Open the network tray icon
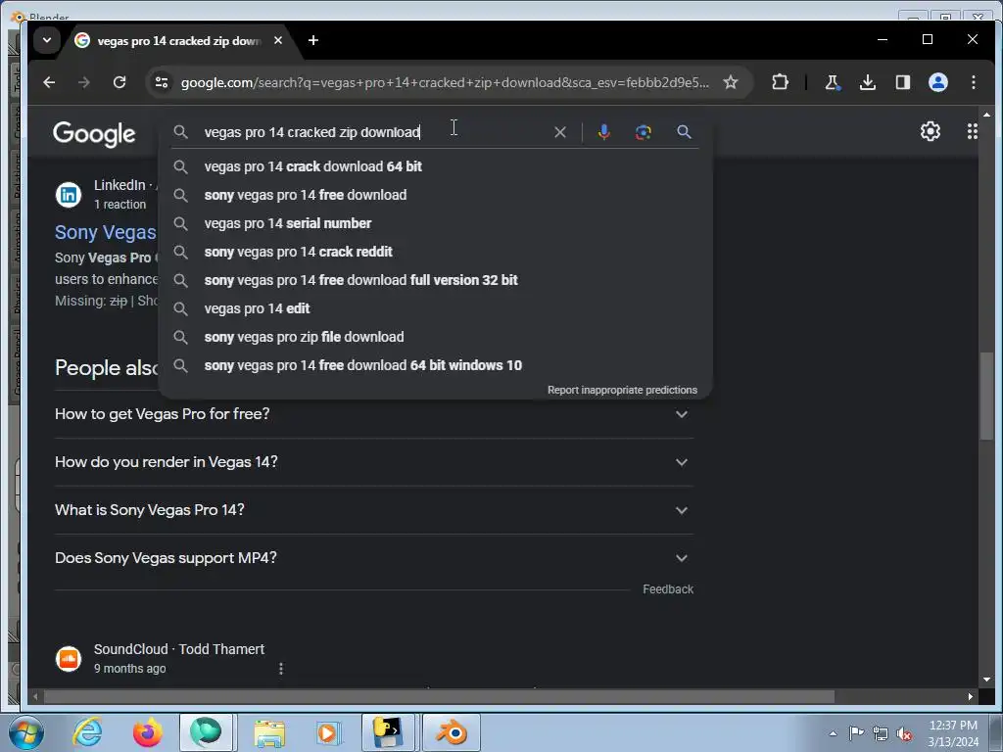Viewport: 1003px width, 752px height. [x=881, y=734]
